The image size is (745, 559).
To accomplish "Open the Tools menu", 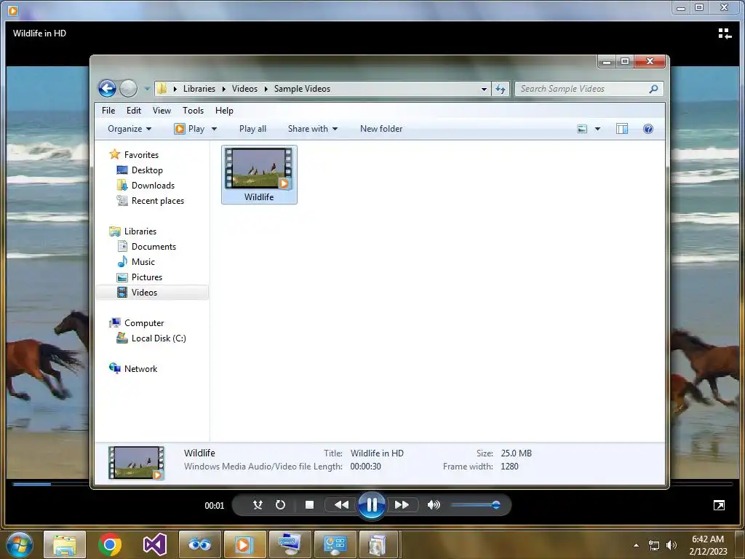I will [x=193, y=111].
